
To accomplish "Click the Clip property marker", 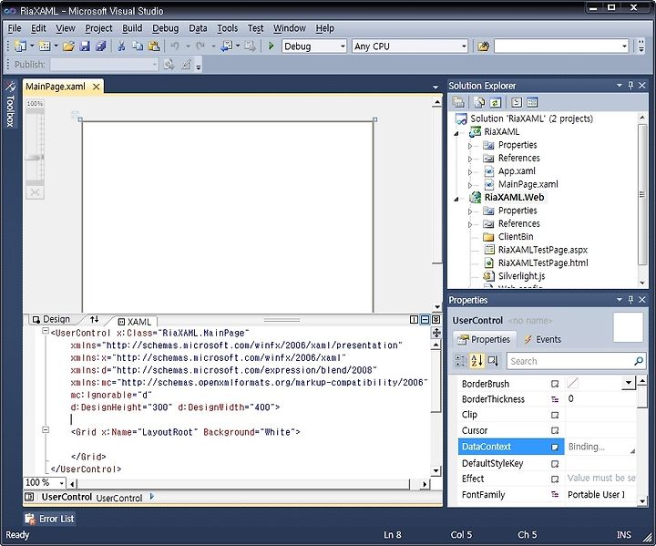I will pyautogui.click(x=555, y=415).
